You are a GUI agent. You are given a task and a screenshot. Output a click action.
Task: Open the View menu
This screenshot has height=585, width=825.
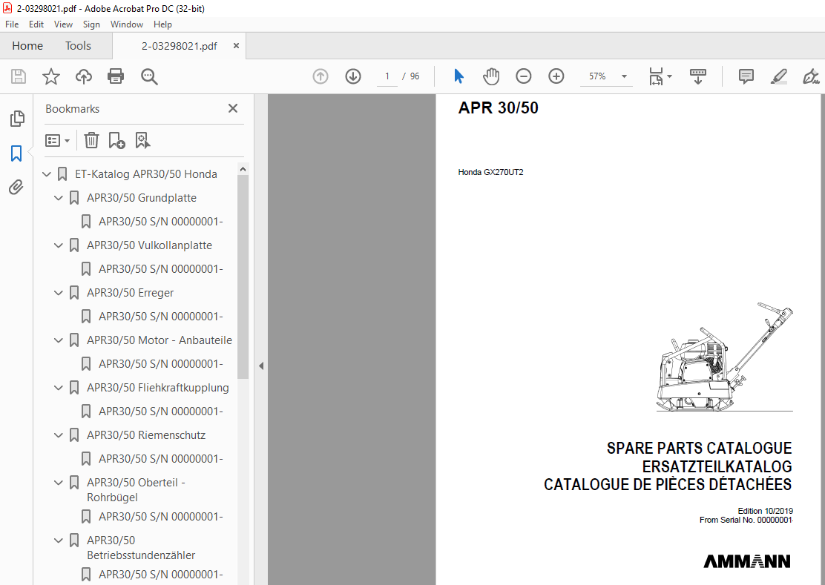point(63,24)
